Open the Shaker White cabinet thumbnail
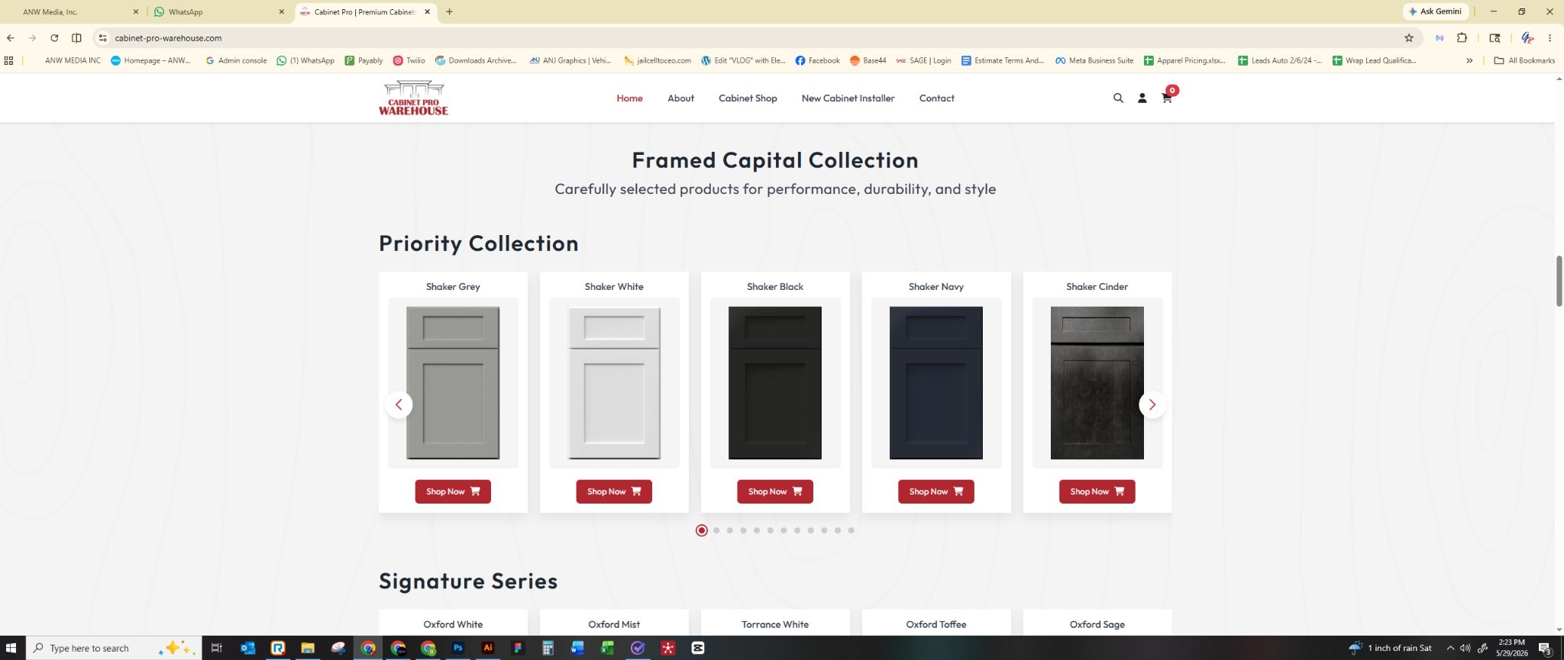The width and height of the screenshot is (1564, 660). click(x=614, y=383)
